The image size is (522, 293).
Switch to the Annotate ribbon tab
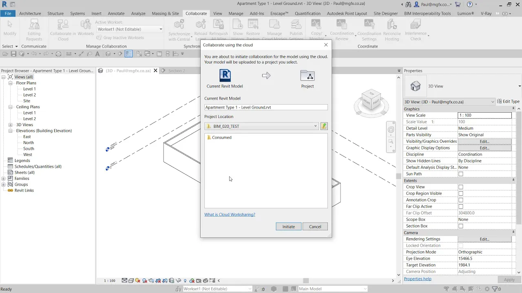116,13
